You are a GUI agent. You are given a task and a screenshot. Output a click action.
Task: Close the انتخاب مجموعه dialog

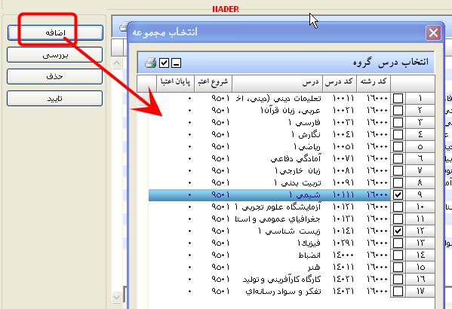click(x=433, y=32)
